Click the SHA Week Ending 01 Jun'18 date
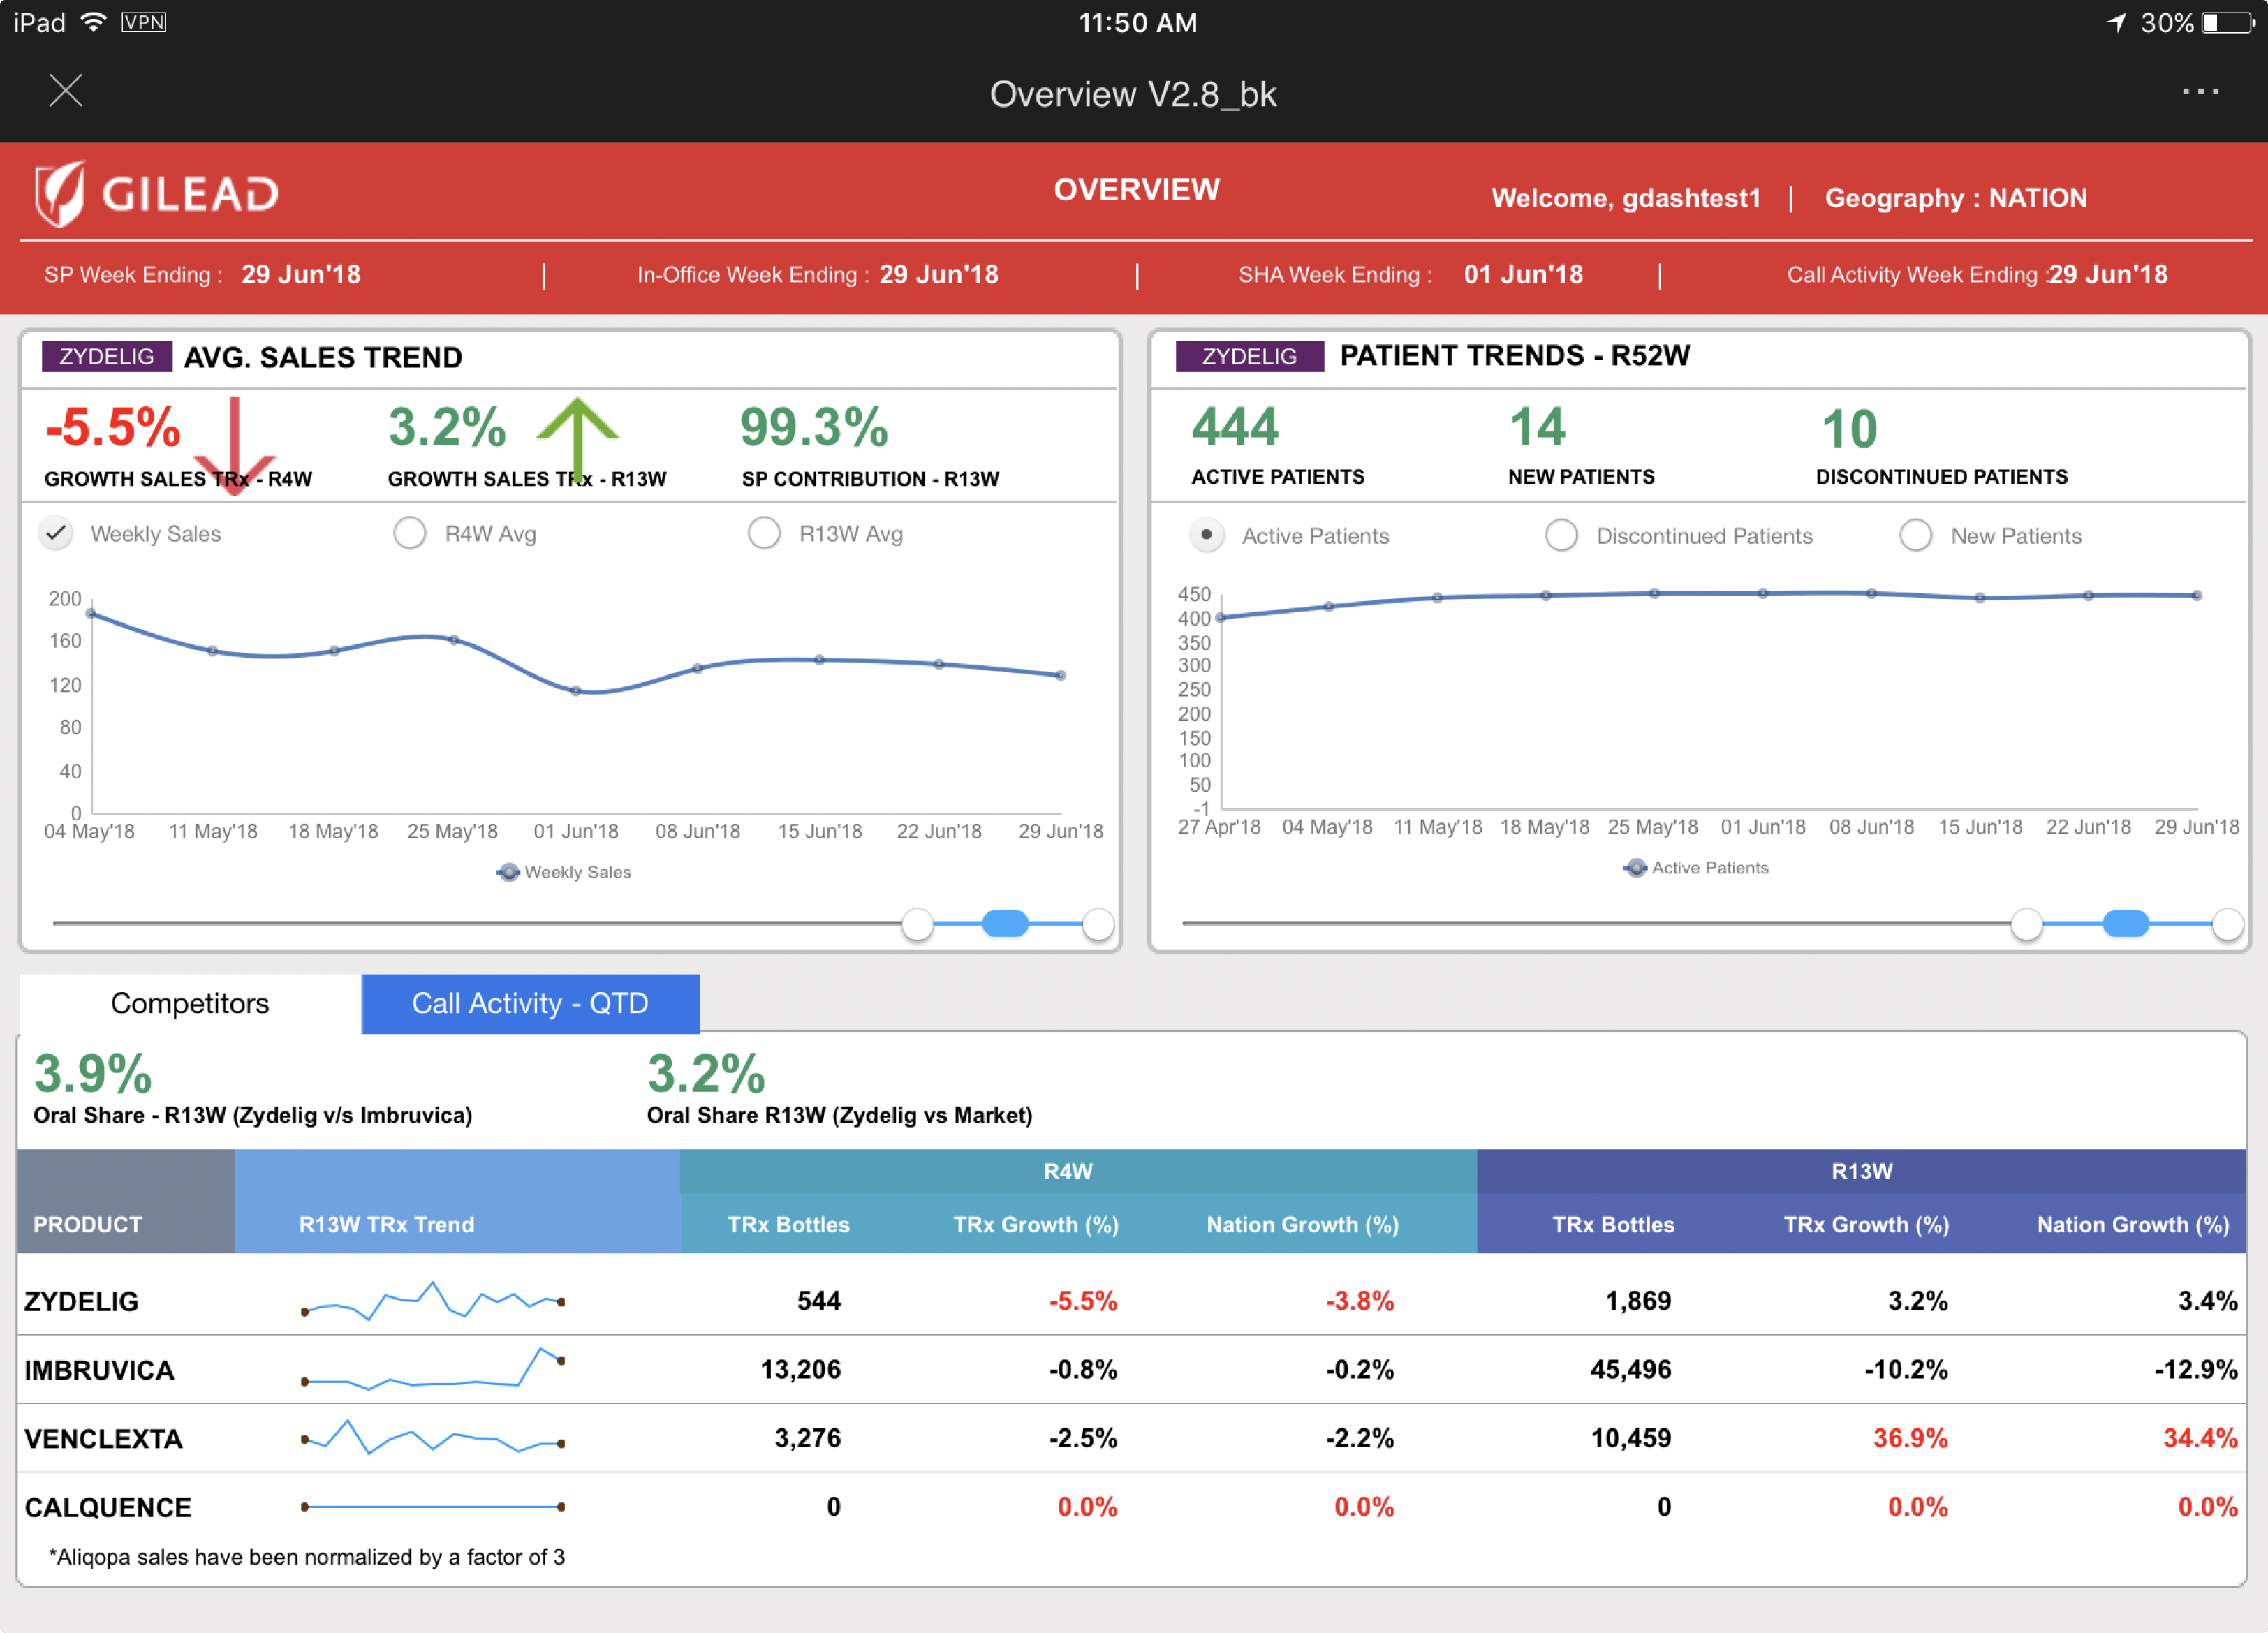 [1523, 275]
